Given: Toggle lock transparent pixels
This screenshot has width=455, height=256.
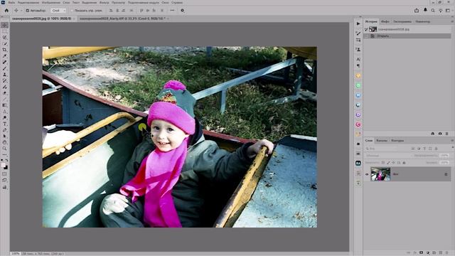Looking at the screenshot, I should 383,163.
